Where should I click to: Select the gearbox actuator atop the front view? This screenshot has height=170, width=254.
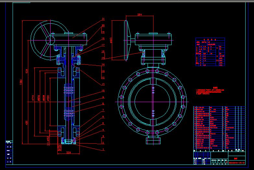(153, 40)
